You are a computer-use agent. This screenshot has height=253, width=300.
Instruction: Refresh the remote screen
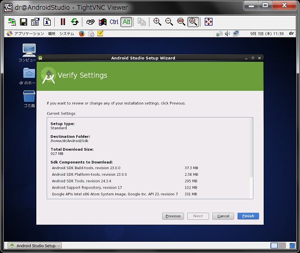[x=75, y=22]
